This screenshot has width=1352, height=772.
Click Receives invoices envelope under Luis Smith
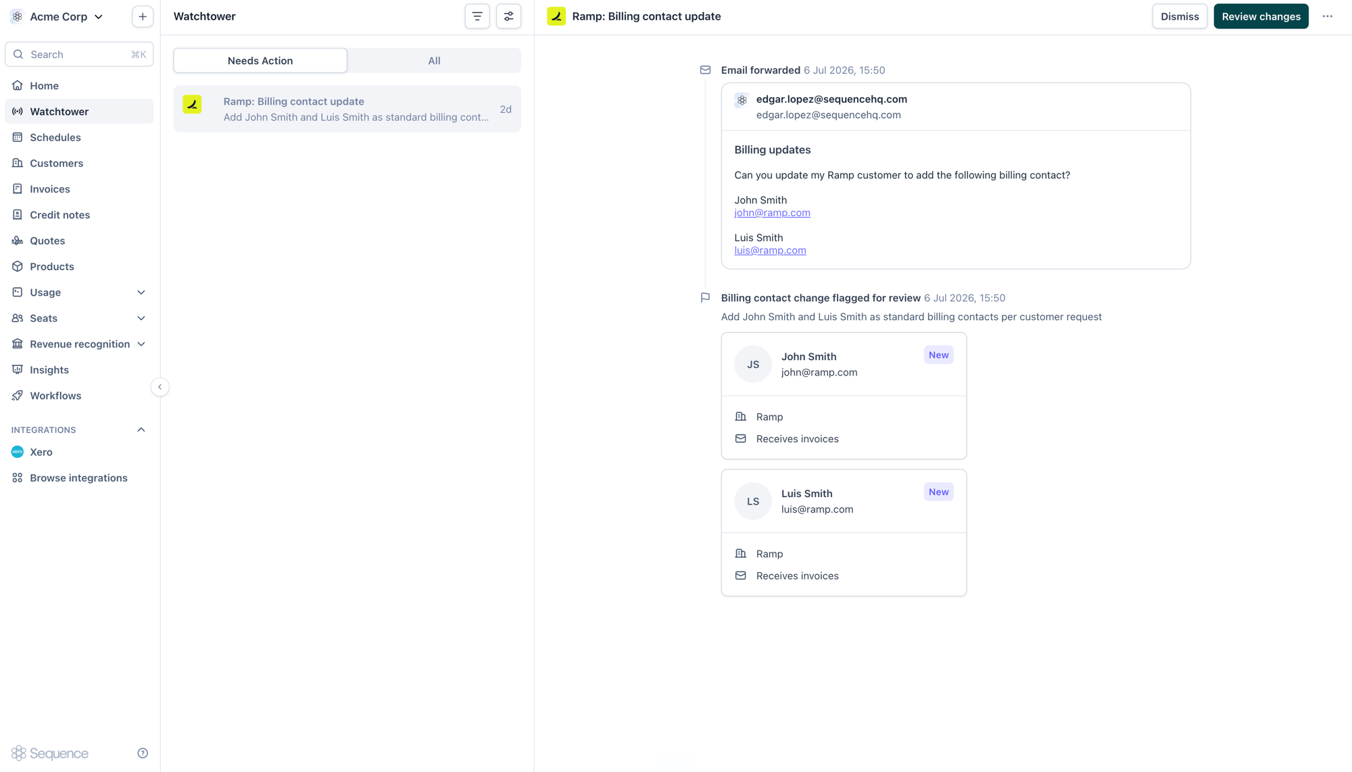coord(741,576)
